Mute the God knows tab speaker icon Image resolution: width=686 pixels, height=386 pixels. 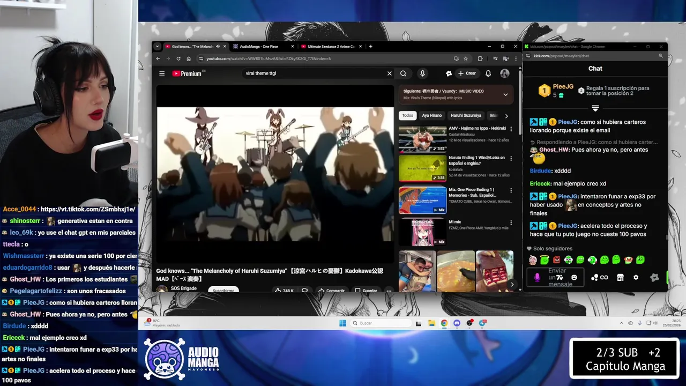pyautogui.click(x=218, y=47)
